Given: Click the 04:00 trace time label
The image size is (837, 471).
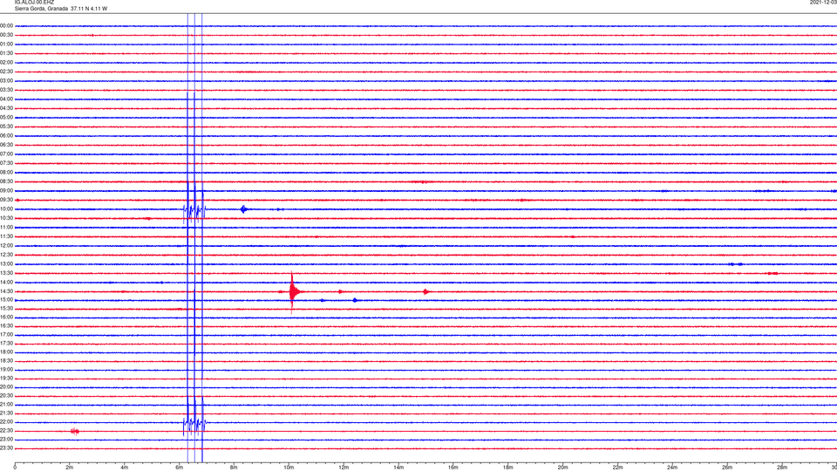Looking at the screenshot, I should [x=6, y=99].
